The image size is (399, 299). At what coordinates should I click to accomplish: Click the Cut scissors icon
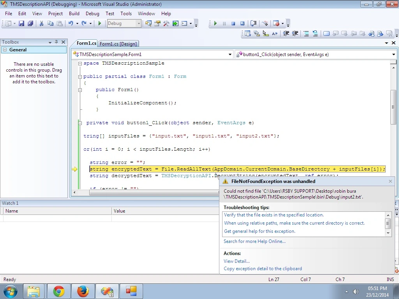coord(41,23)
